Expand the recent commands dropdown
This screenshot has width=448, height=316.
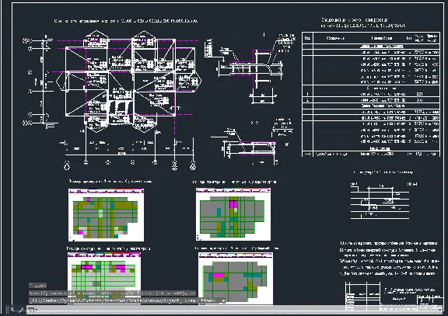33,310
